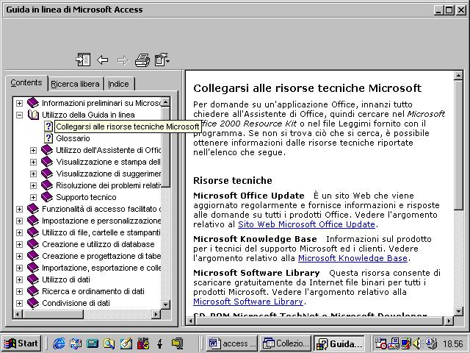
Task: Launch Internet Explorer from quick launch
Action: pyautogui.click(x=59, y=343)
